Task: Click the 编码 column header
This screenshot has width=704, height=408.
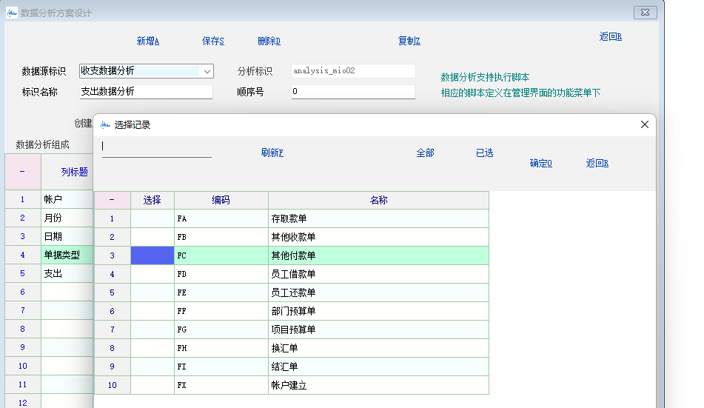Action: pos(221,200)
